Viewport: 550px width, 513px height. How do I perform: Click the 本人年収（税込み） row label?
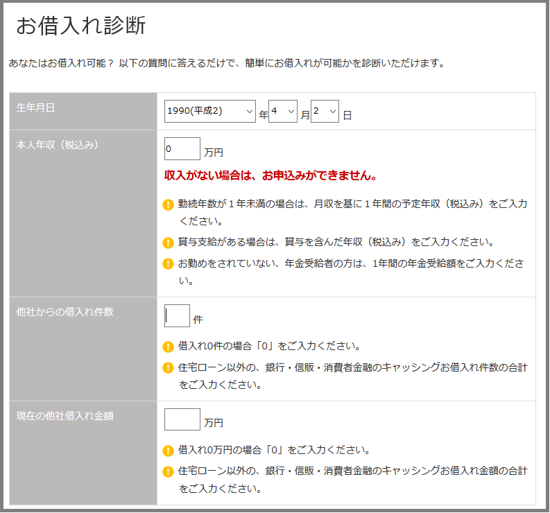click(x=58, y=145)
